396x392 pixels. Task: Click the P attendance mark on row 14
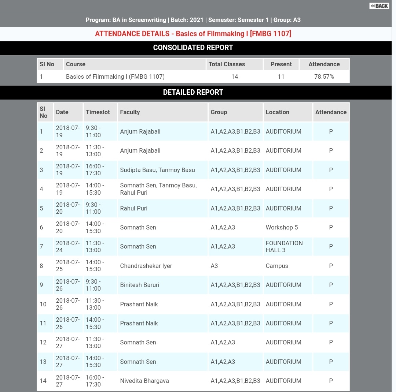tap(331, 381)
